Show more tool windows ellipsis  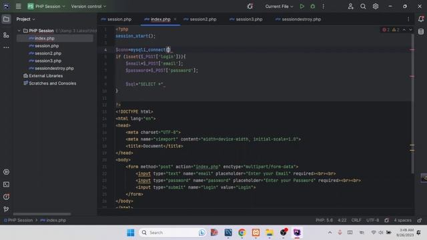6,47
